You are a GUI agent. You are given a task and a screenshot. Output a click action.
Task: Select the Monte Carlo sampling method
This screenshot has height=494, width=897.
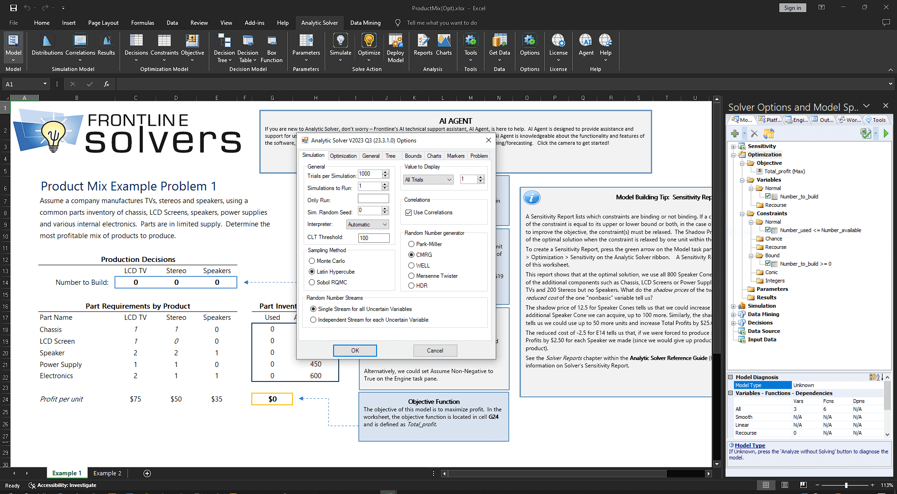312,261
